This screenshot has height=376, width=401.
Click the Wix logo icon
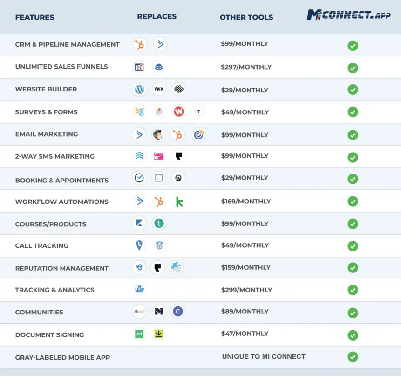[x=159, y=89]
